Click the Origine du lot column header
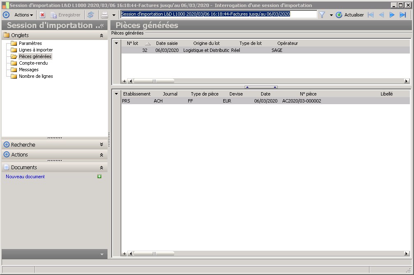Image resolution: width=414 pixels, height=275 pixels. click(x=206, y=43)
